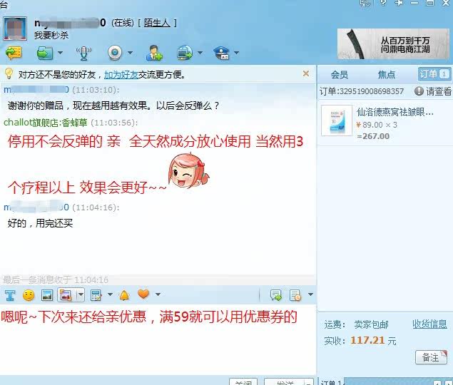Viewport: 453px width, 385px height.
Task: Click the 备注 button
Action: (431, 357)
